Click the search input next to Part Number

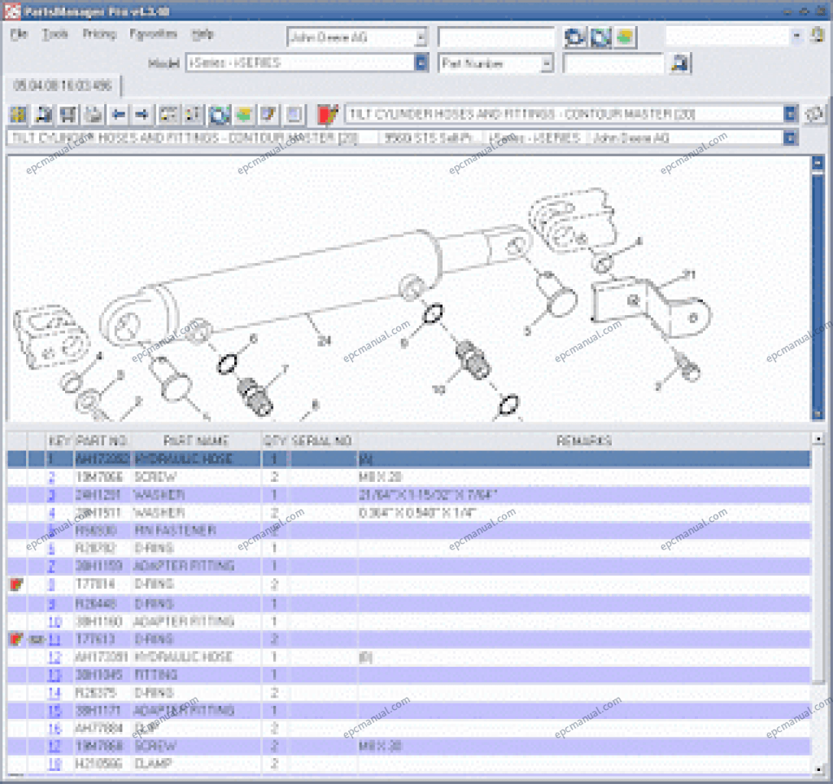(x=613, y=64)
